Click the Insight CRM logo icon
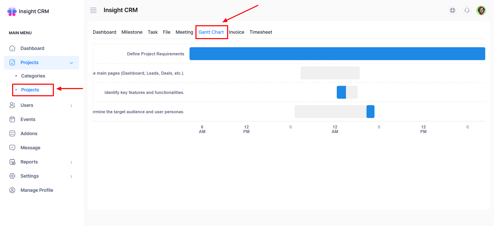The width and height of the screenshot is (494, 226). pyautogui.click(x=12, y=11)
